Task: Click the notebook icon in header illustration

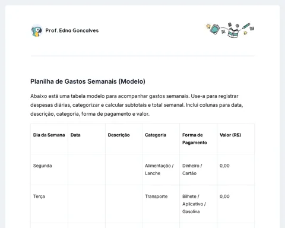Action: 215,29
